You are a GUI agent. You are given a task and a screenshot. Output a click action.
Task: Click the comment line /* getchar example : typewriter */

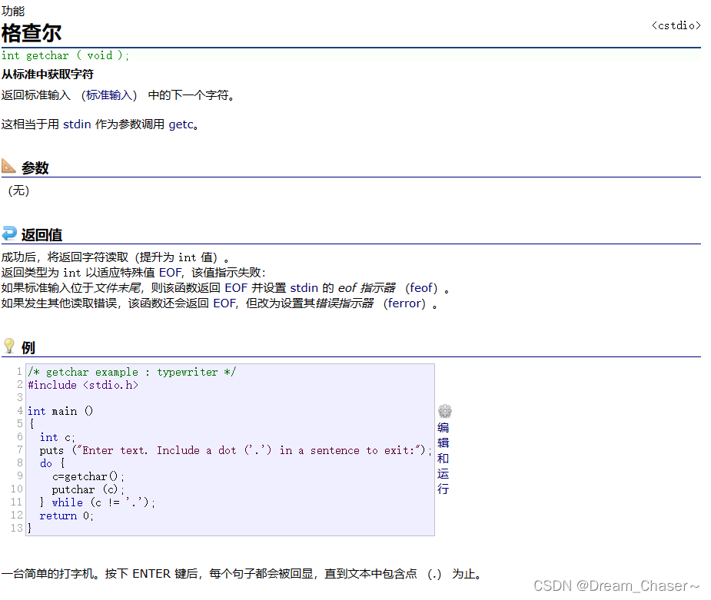132,372
